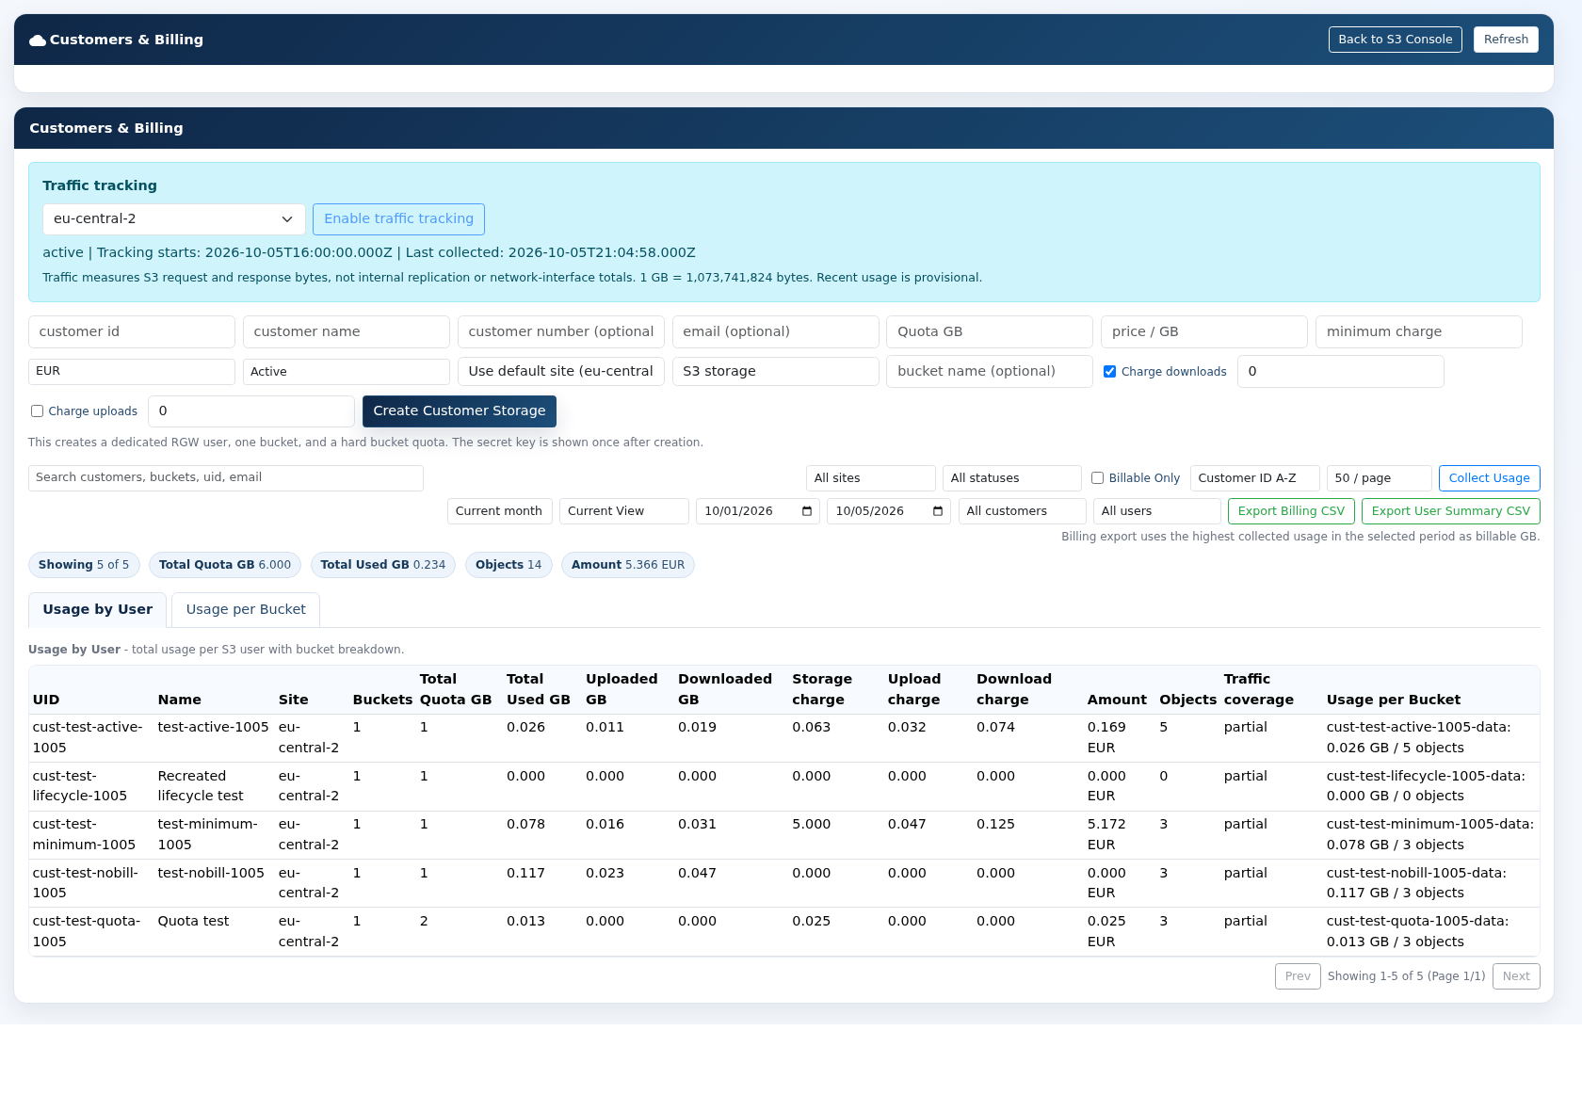
Task: Click the Amount 5.366 EUR summary badge
Action: click(x=628, y=565)
